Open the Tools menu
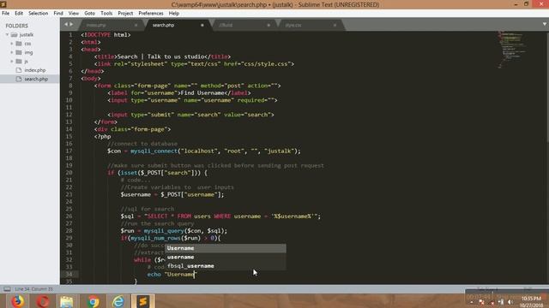This screenshot has width=549, height=308. (106, 14)
